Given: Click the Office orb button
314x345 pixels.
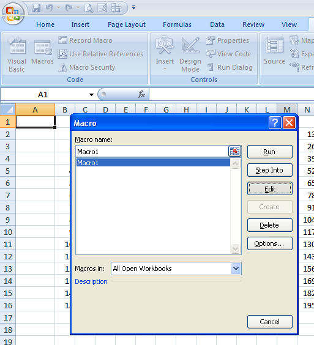Looking at the screenshot, I should [x=13, y=13].
